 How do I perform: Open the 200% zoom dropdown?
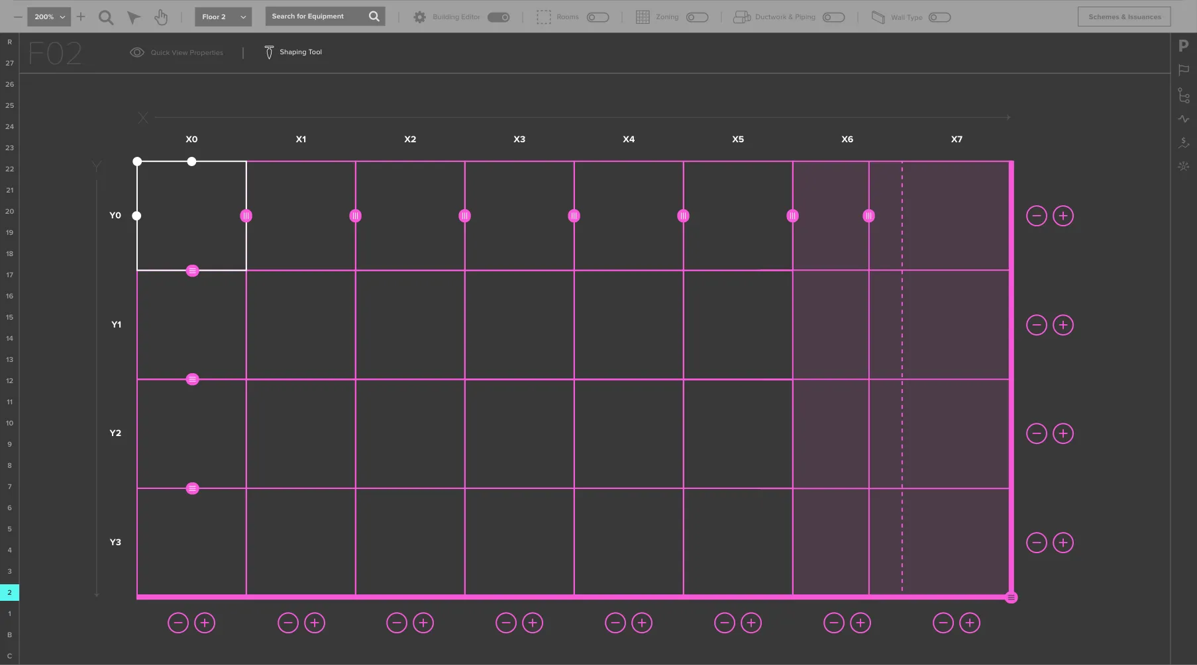pyautogui.click(x=49, y=17)
